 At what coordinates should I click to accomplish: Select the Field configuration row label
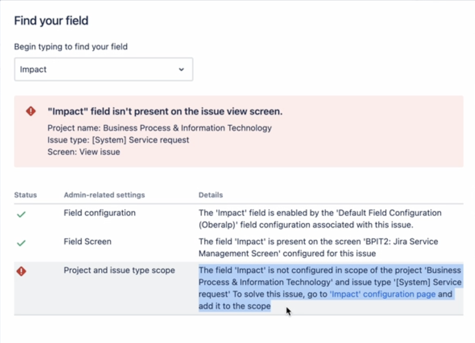tap(100, 213)
